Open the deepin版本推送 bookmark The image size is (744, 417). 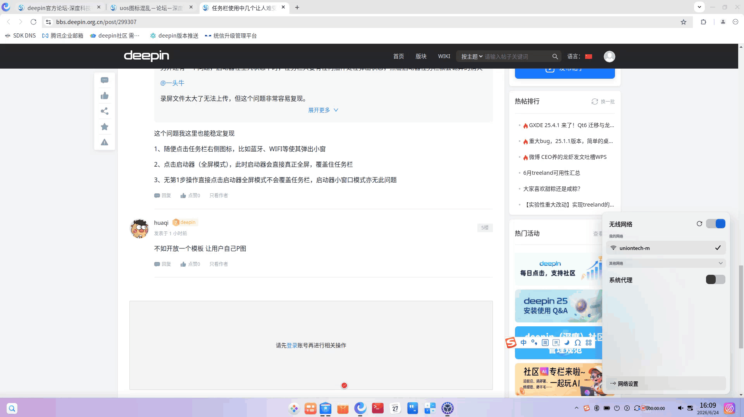[x=174, y=36]
